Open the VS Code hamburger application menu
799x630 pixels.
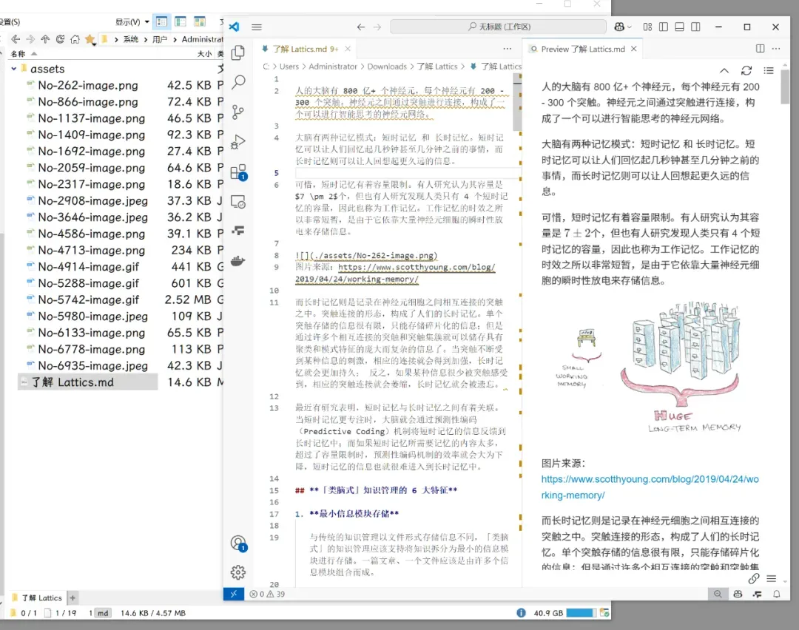coord(257,27)
